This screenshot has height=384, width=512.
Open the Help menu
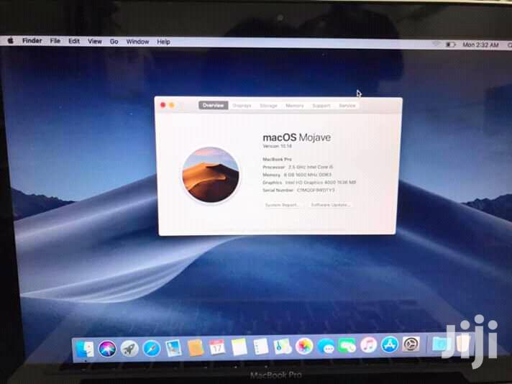tap(163, 42)
